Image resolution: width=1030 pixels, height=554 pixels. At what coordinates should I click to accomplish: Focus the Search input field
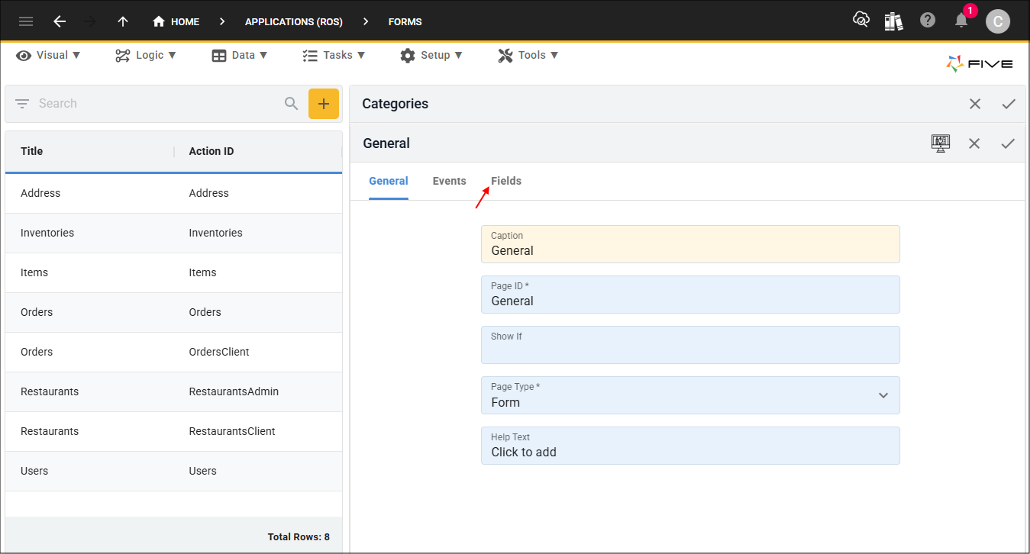pos(157,103)
